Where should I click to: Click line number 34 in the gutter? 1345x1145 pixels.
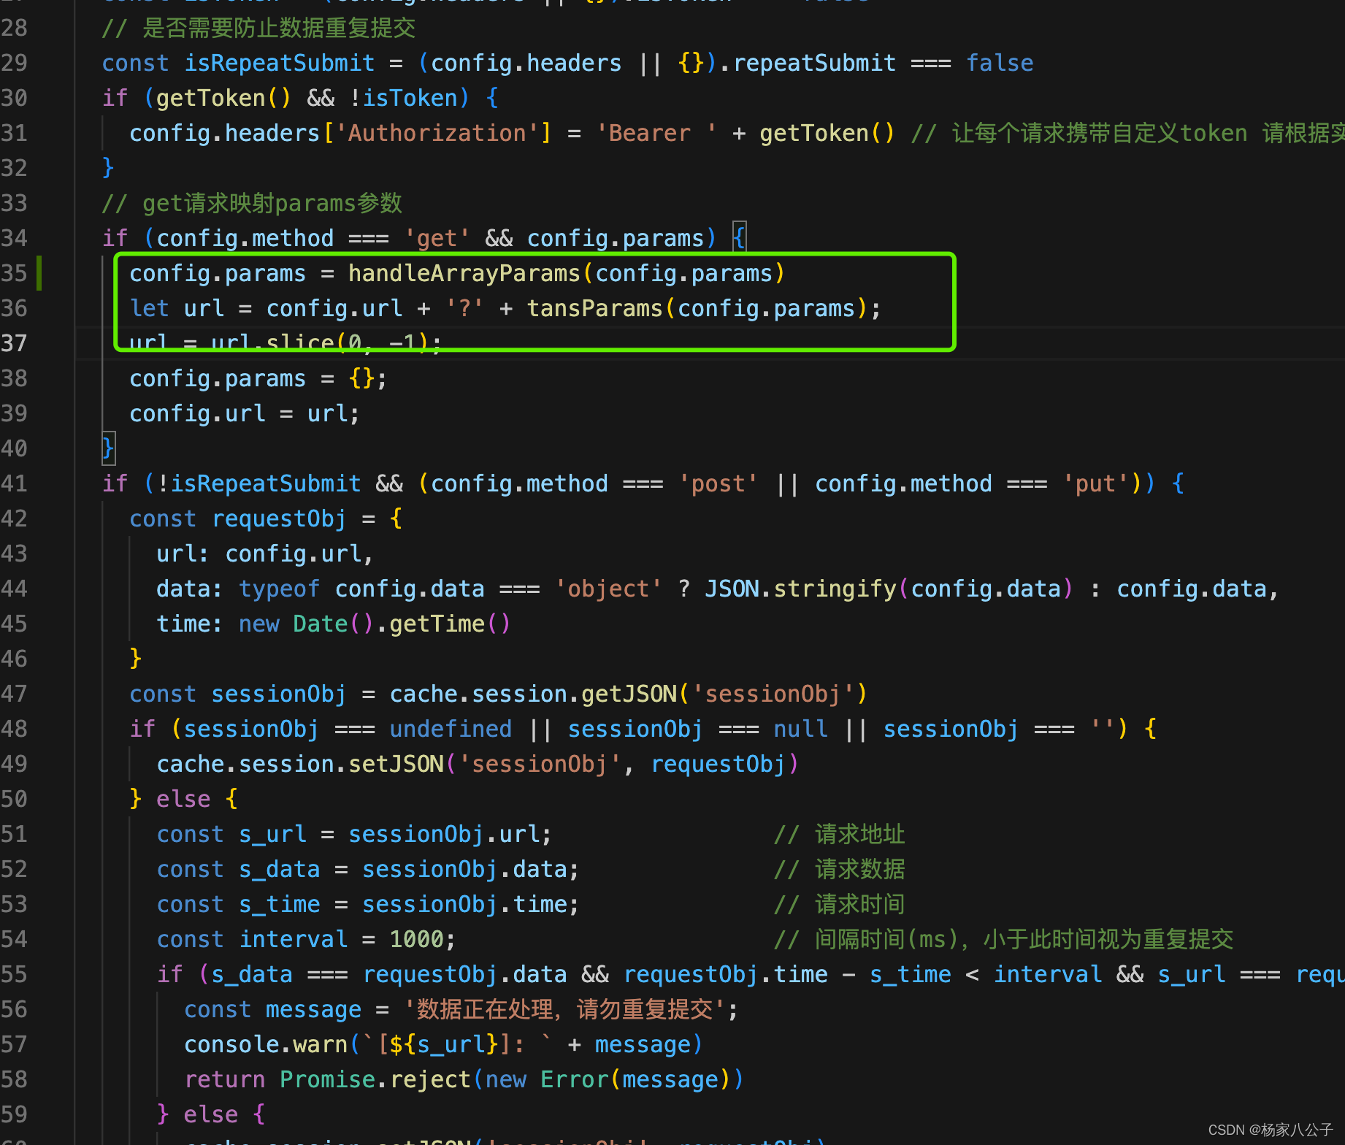coord(14,238)
